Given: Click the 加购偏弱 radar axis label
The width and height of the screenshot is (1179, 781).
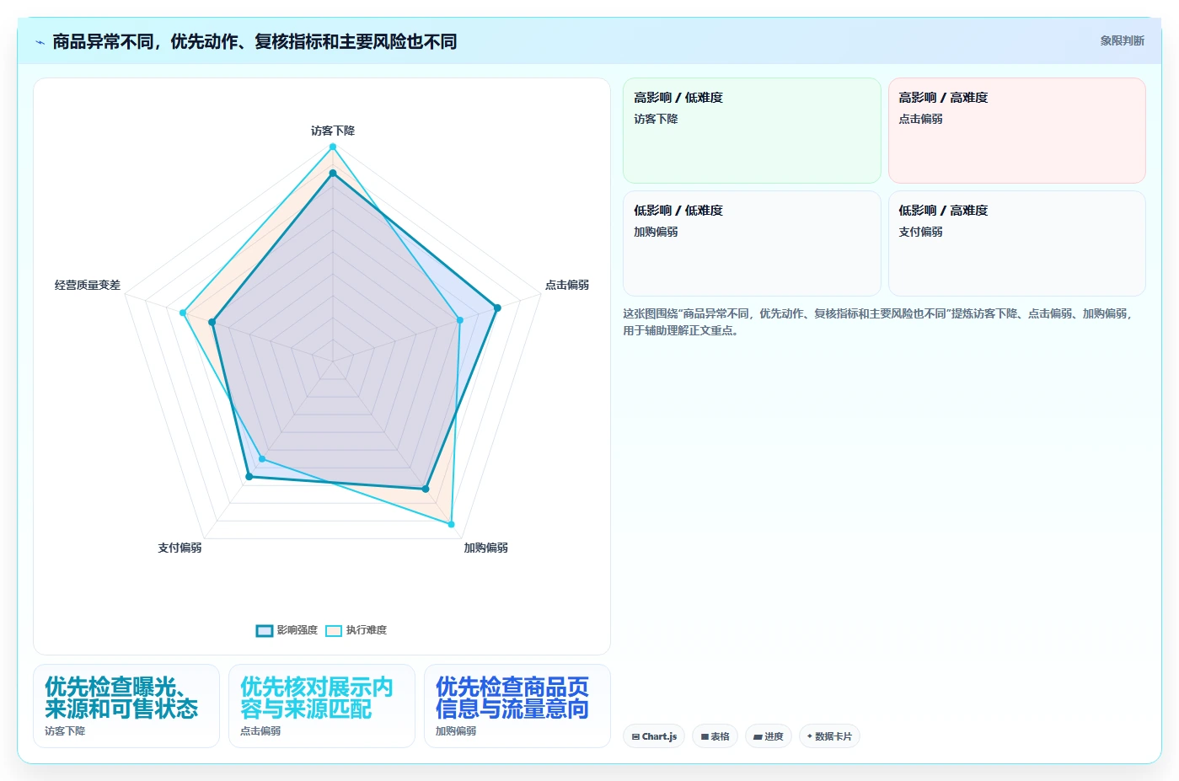Looking at the screenshot, I should tap(486, 548).
